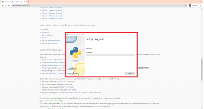Click the Python logo in the setup dialog
This screenshot has height=109, width=204.
click(75, 53)
